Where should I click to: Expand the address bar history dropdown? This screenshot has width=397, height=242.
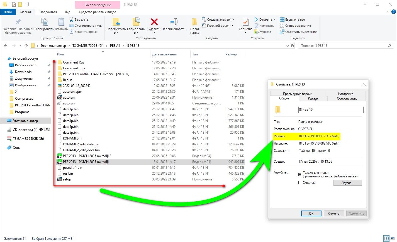pyautogui.click(x=288, y=46)
